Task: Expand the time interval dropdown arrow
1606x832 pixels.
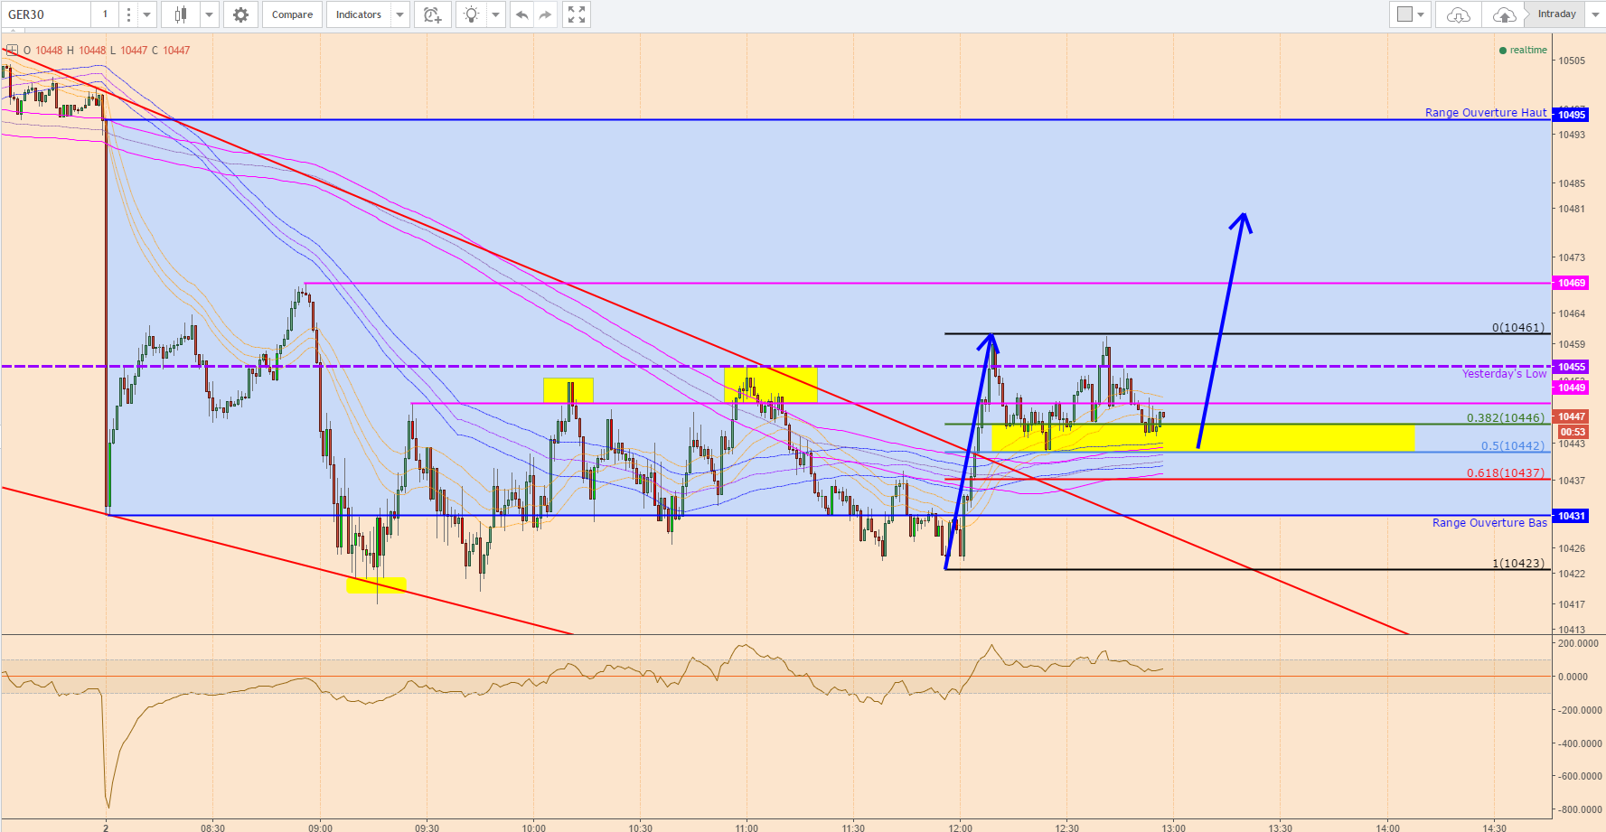Action: coord(146,14)
